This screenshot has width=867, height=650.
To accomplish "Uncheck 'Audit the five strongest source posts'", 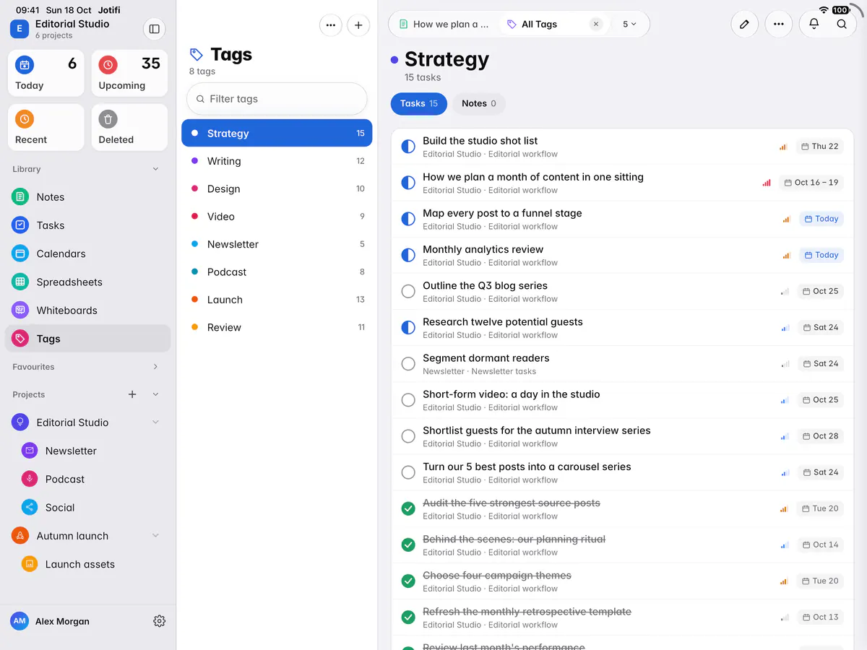I will (x=408, y=509).
